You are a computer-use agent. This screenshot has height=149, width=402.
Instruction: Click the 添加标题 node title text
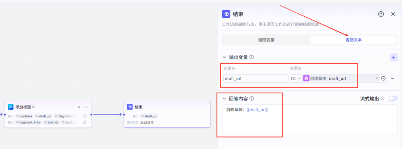point(23,107)
